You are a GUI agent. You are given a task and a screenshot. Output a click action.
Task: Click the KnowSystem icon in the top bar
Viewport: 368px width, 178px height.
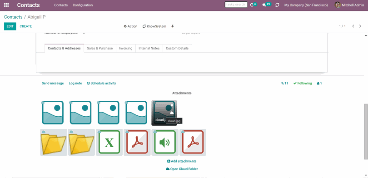277,5
